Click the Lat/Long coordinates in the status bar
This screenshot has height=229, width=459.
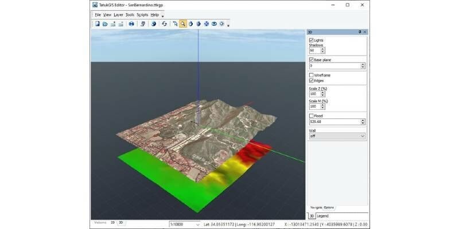click(x=239, y=224)
